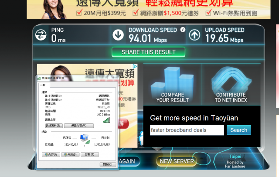Click the received bytes 1,390,034,985

[102, 145]
